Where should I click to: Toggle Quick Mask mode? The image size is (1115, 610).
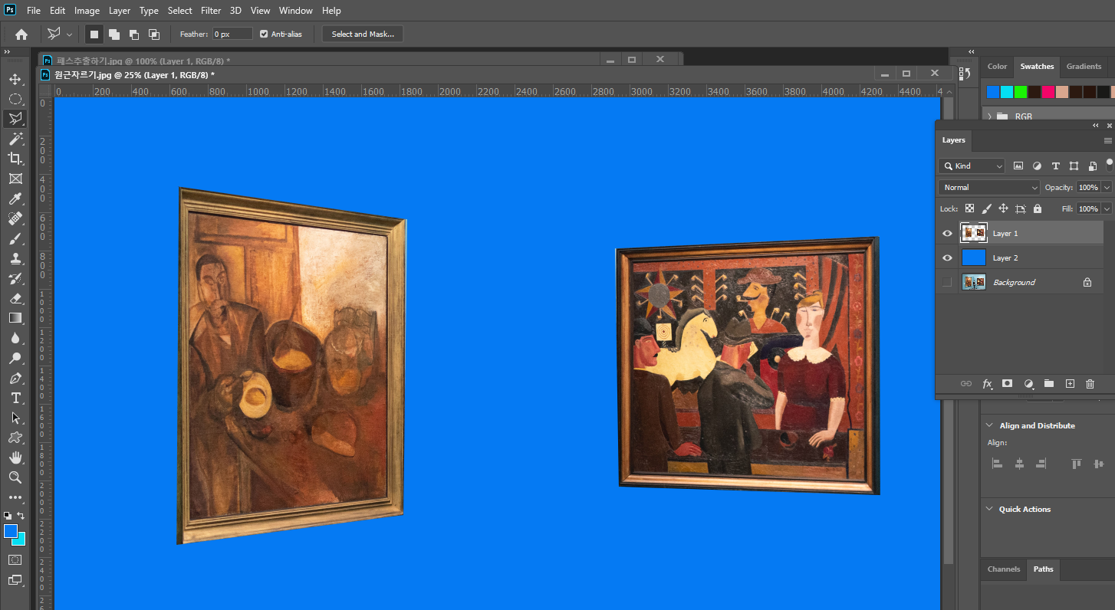coord(15,560)
